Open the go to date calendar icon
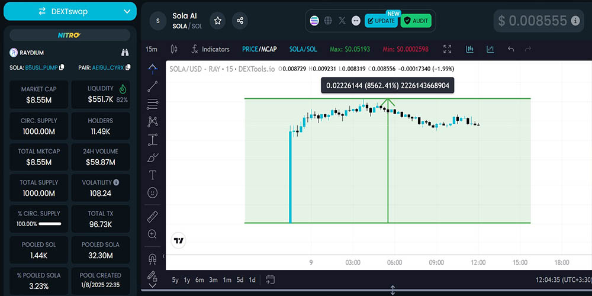The image size is (592, 296). pyautogui.click(x=271, y=280)
